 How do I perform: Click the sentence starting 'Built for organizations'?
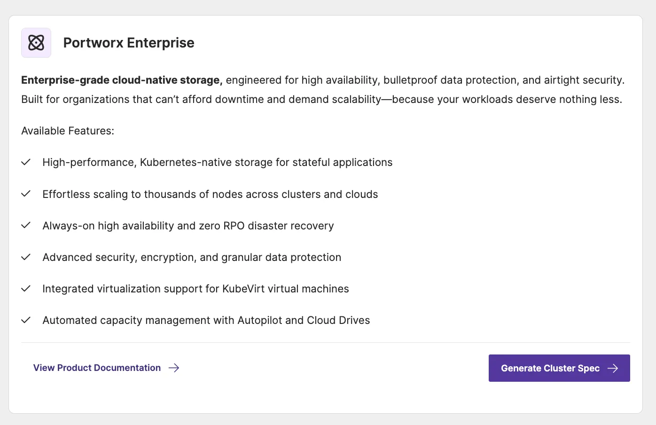point(322,99)
